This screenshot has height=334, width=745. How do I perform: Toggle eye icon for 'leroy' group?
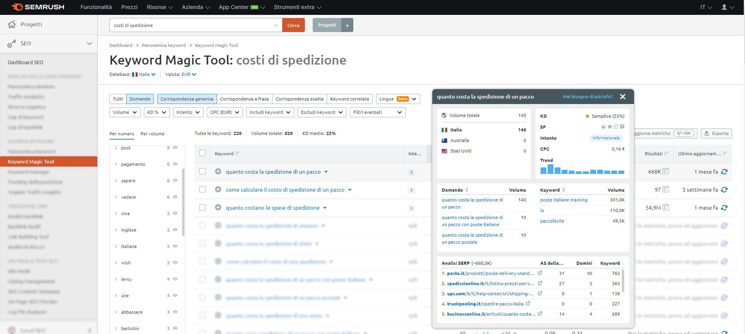[175, 279]
